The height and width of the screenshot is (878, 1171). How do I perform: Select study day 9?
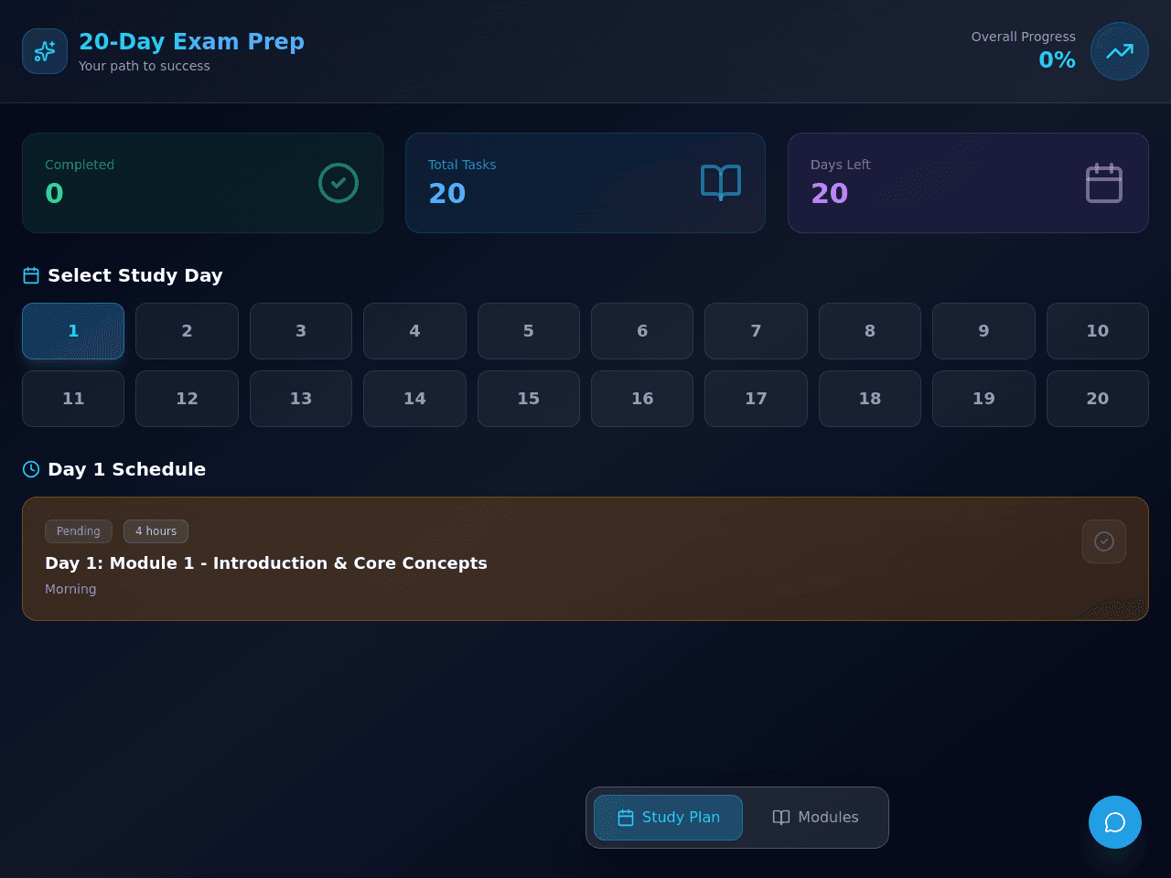(x=983, y=331)
